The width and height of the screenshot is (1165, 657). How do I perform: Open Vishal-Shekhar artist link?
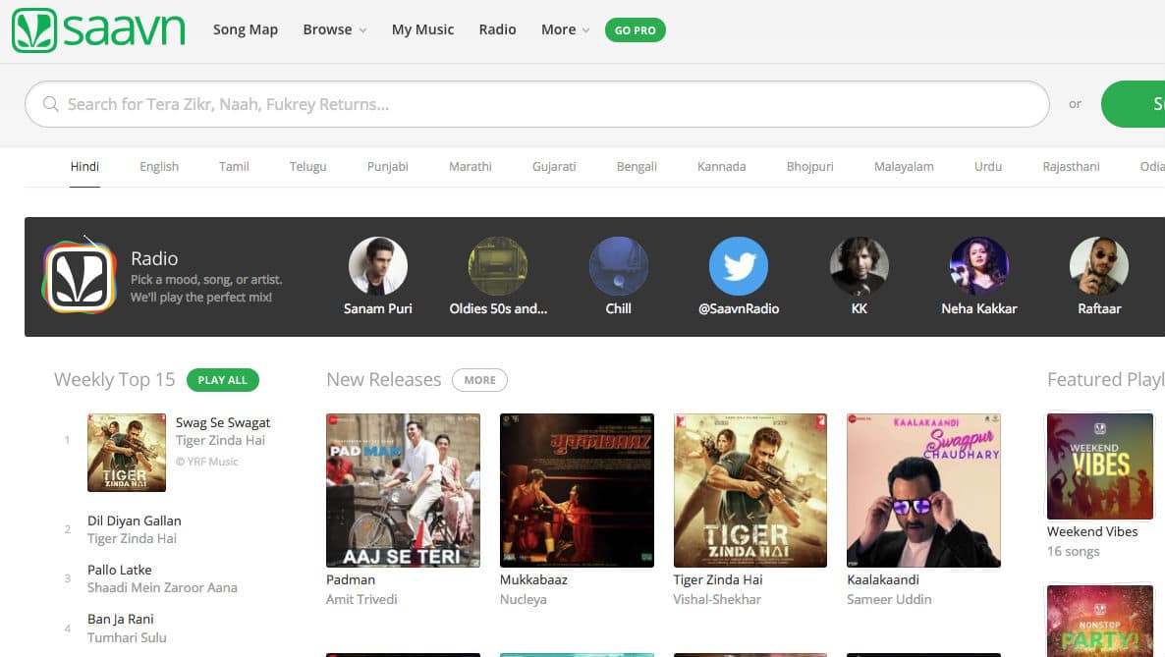point(717,599)
